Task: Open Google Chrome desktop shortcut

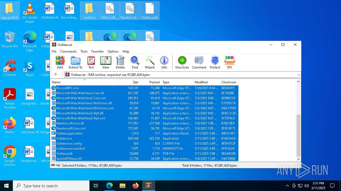Action: [x=10, y=156]
